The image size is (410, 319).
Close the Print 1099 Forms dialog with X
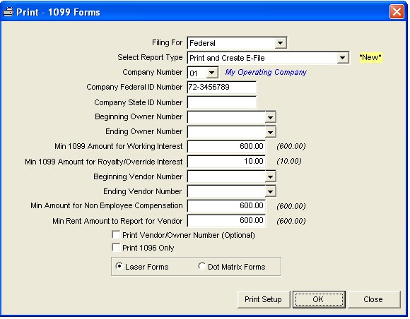pyautogui.click(x=397, y=12)
